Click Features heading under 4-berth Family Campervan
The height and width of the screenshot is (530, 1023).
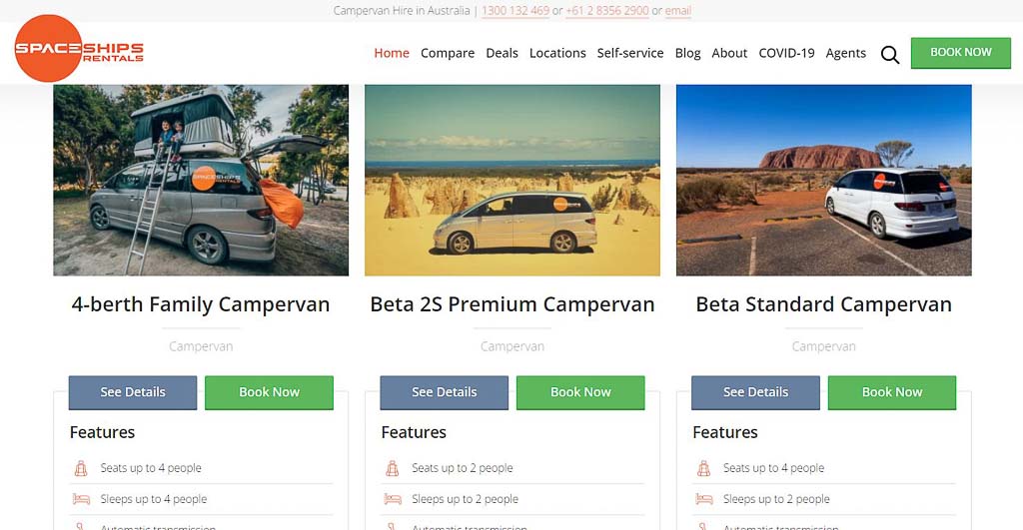pos(103,432)
